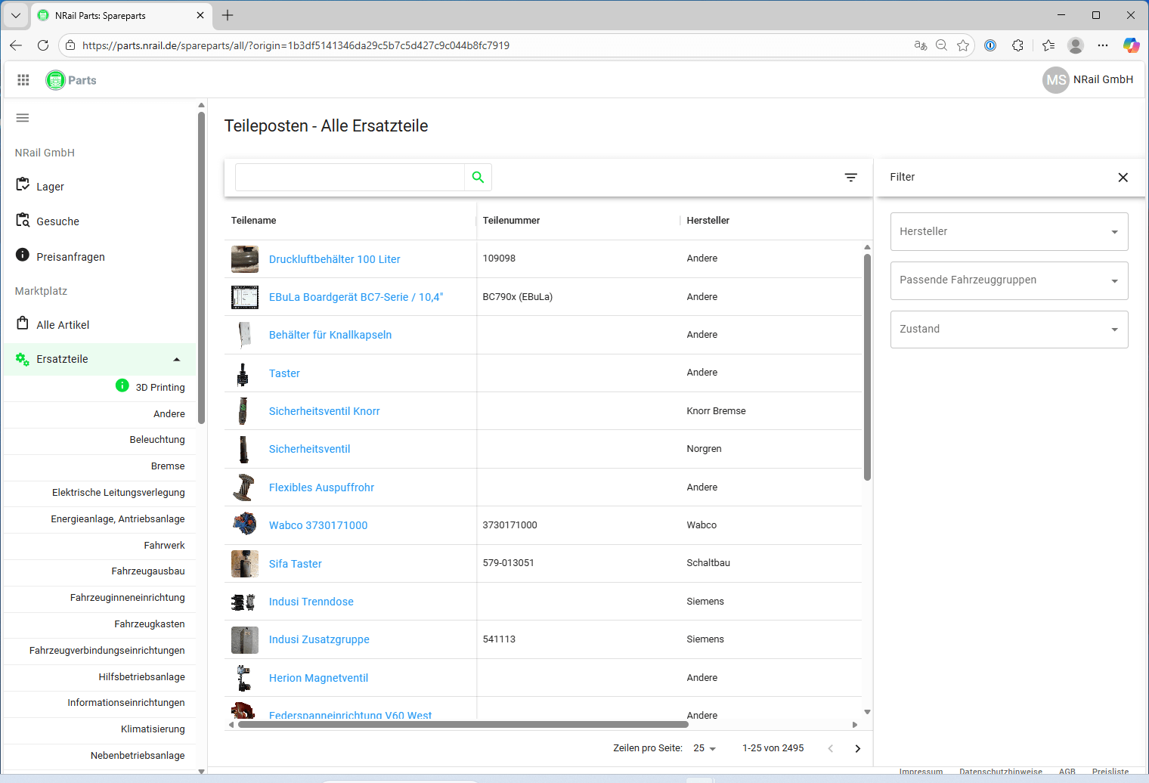Image resolution: width=1149 pixels, height=783 pixels.
Task: Go to next page of results
Action: pyautogui.click(x=857, y=748)
